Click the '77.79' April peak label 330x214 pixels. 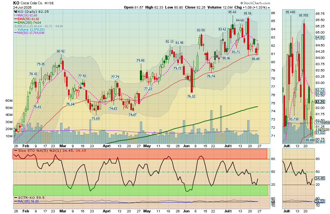115,77
